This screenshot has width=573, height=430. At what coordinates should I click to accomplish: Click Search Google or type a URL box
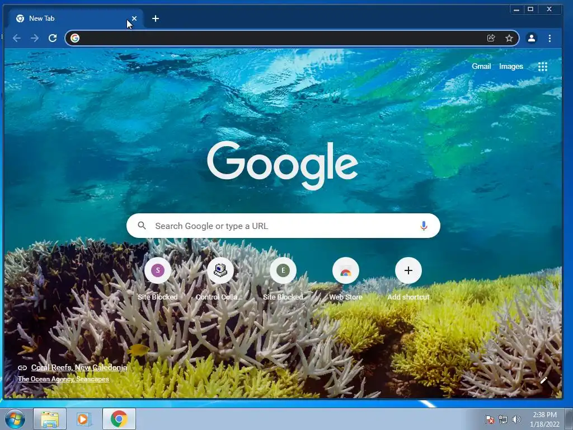(283, 226)
